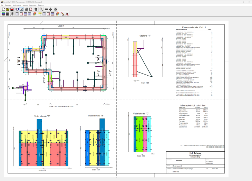The image size is (252, 181).
Task: Select the highlighted drawing sheet icon
Action: click(x=21, y=9)
